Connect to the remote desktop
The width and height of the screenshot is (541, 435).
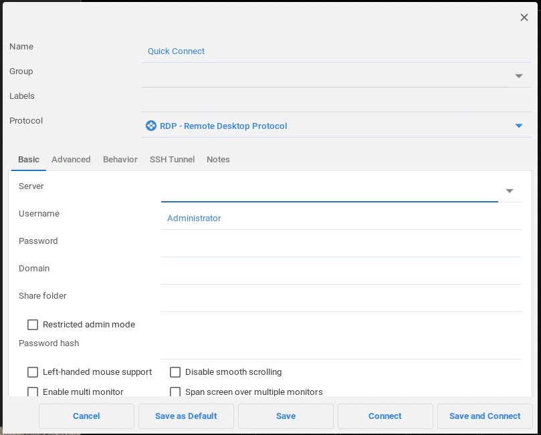385,416
